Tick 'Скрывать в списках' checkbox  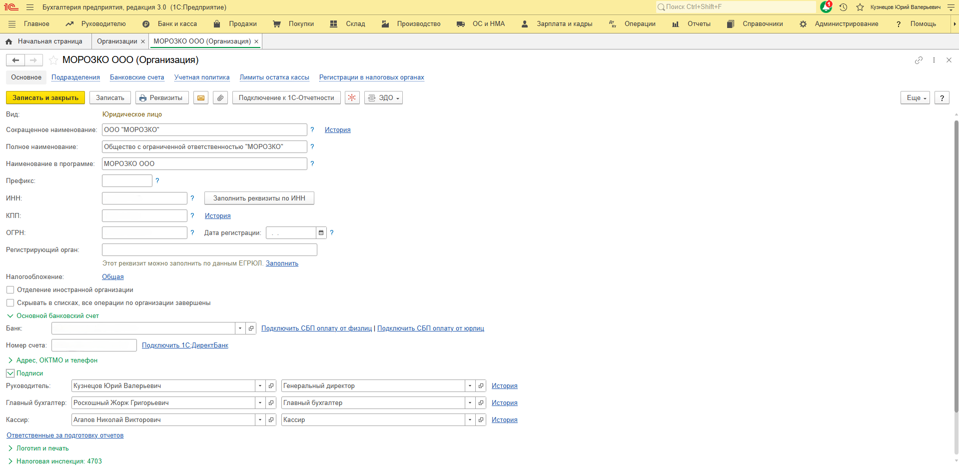coord(10,303)
